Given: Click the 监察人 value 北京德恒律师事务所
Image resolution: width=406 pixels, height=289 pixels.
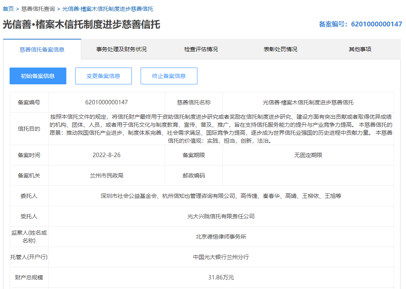Looking at the screenshot, I should click(x=221, y=237).
